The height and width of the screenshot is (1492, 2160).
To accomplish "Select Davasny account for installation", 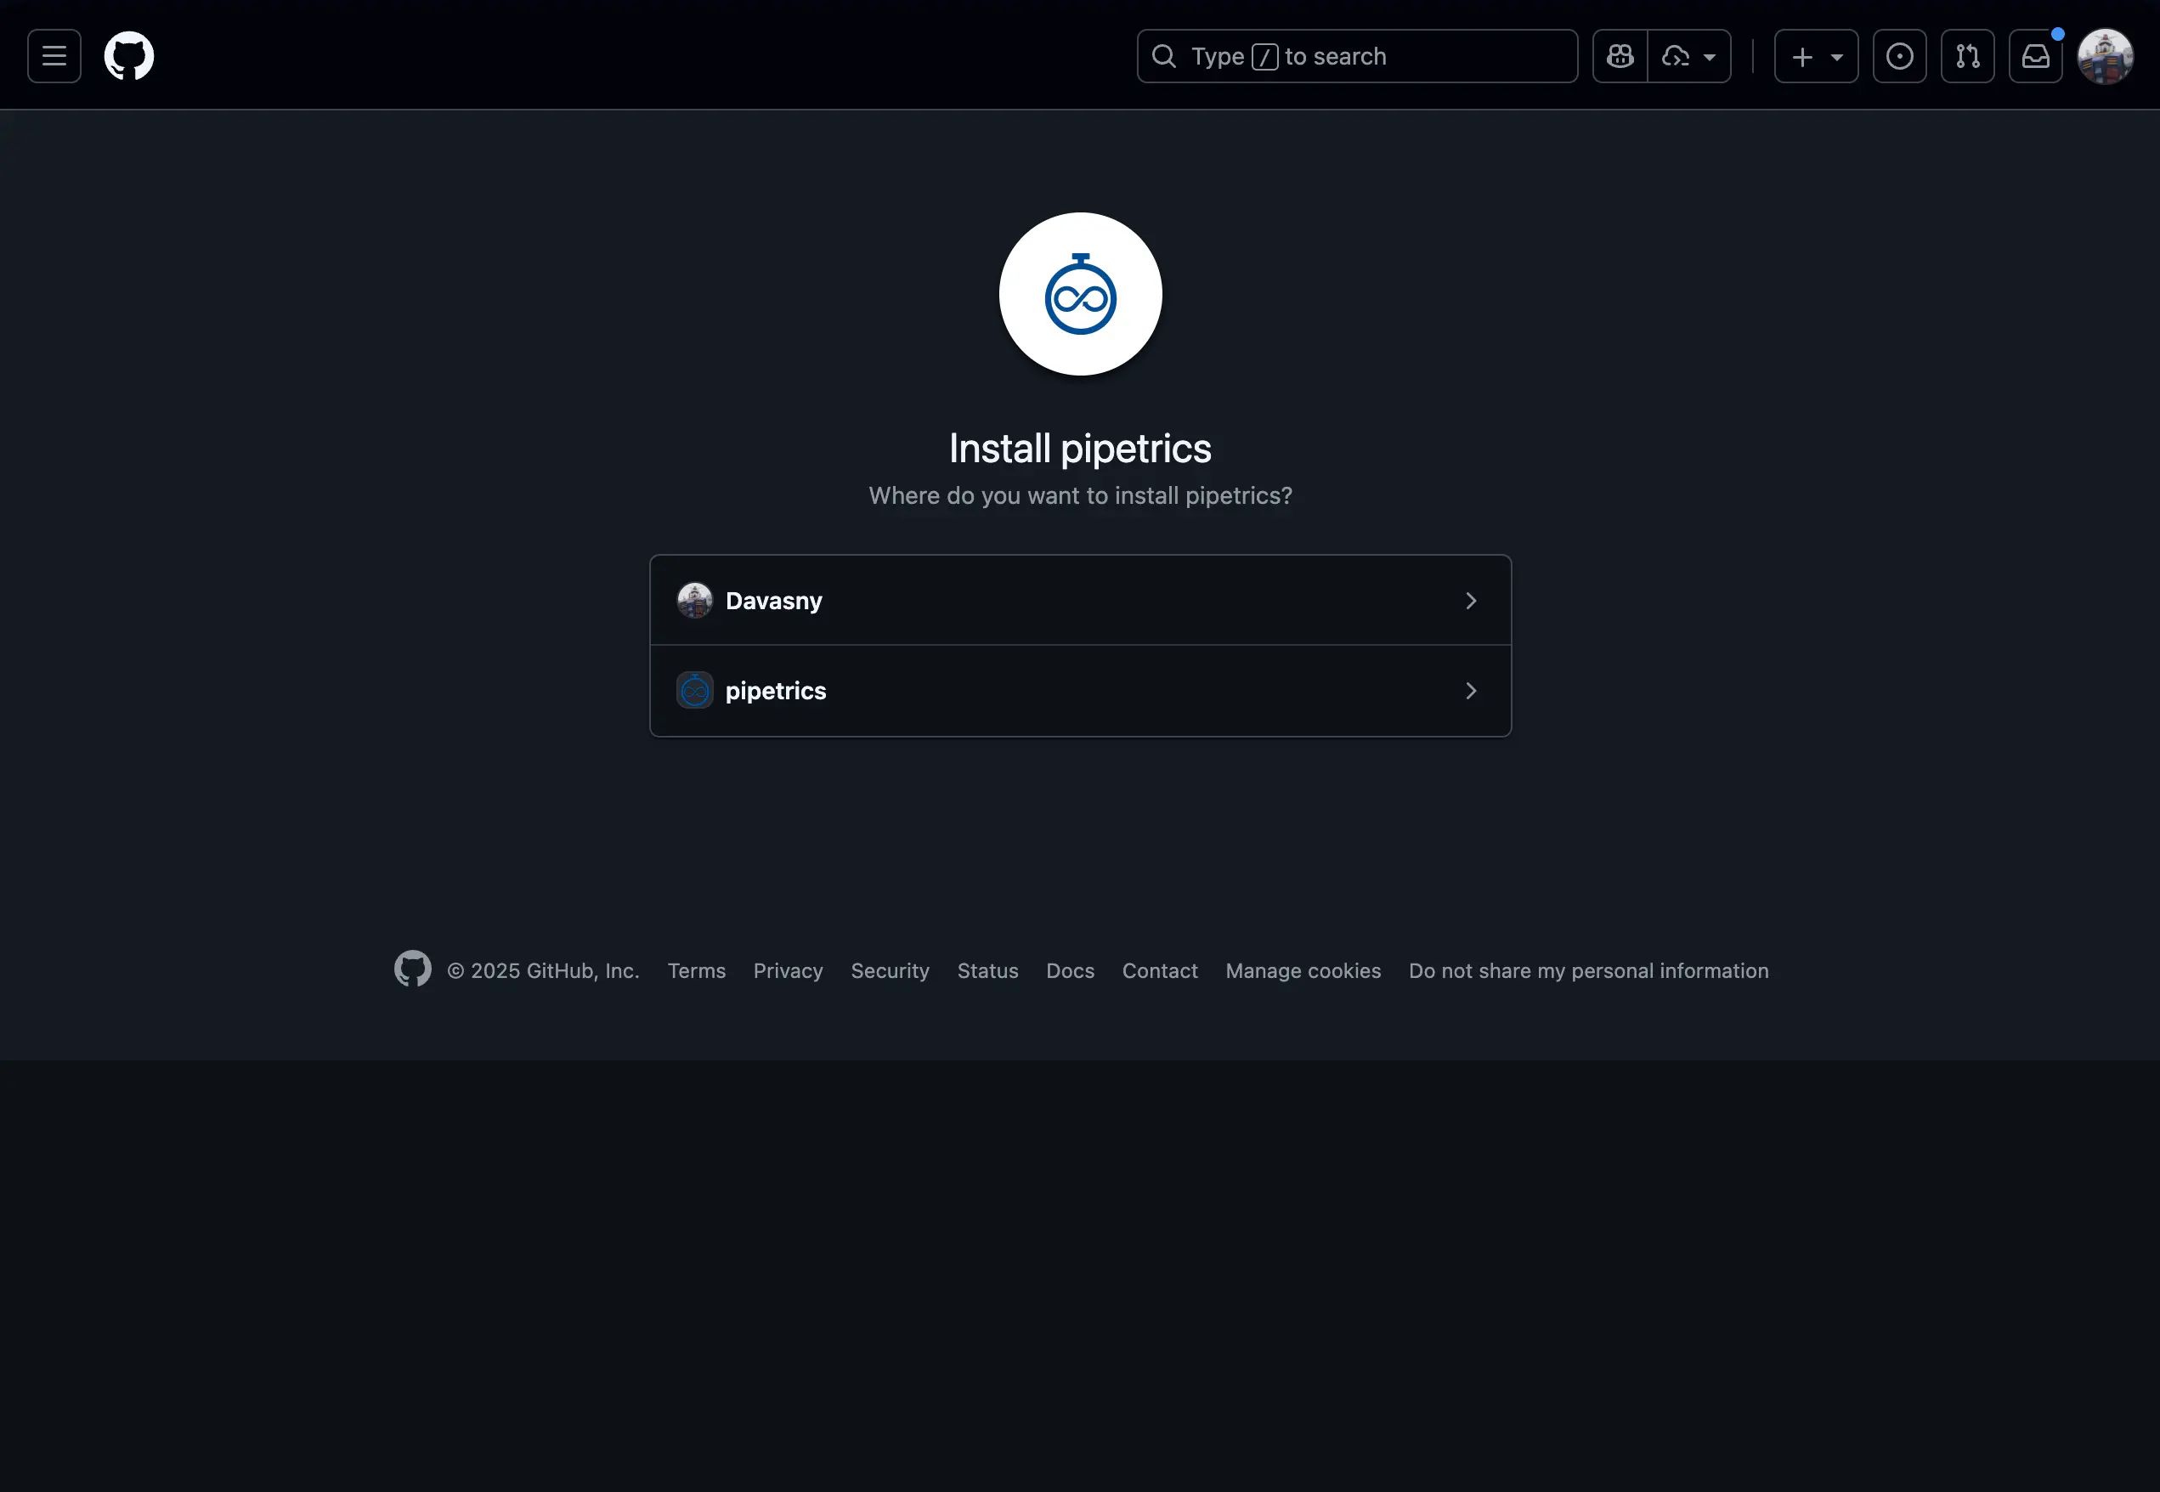I will (x=774, y=600).
